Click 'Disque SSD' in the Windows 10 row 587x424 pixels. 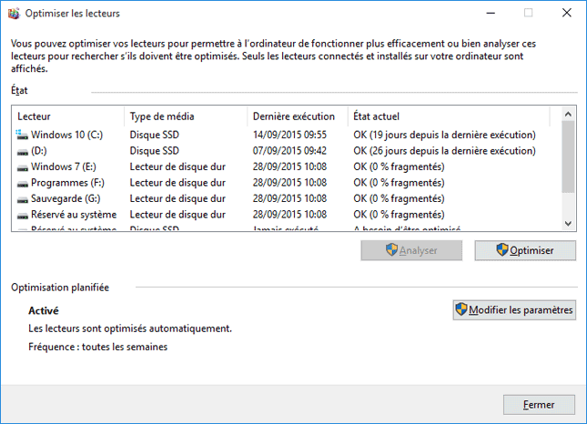coord(154,135)
